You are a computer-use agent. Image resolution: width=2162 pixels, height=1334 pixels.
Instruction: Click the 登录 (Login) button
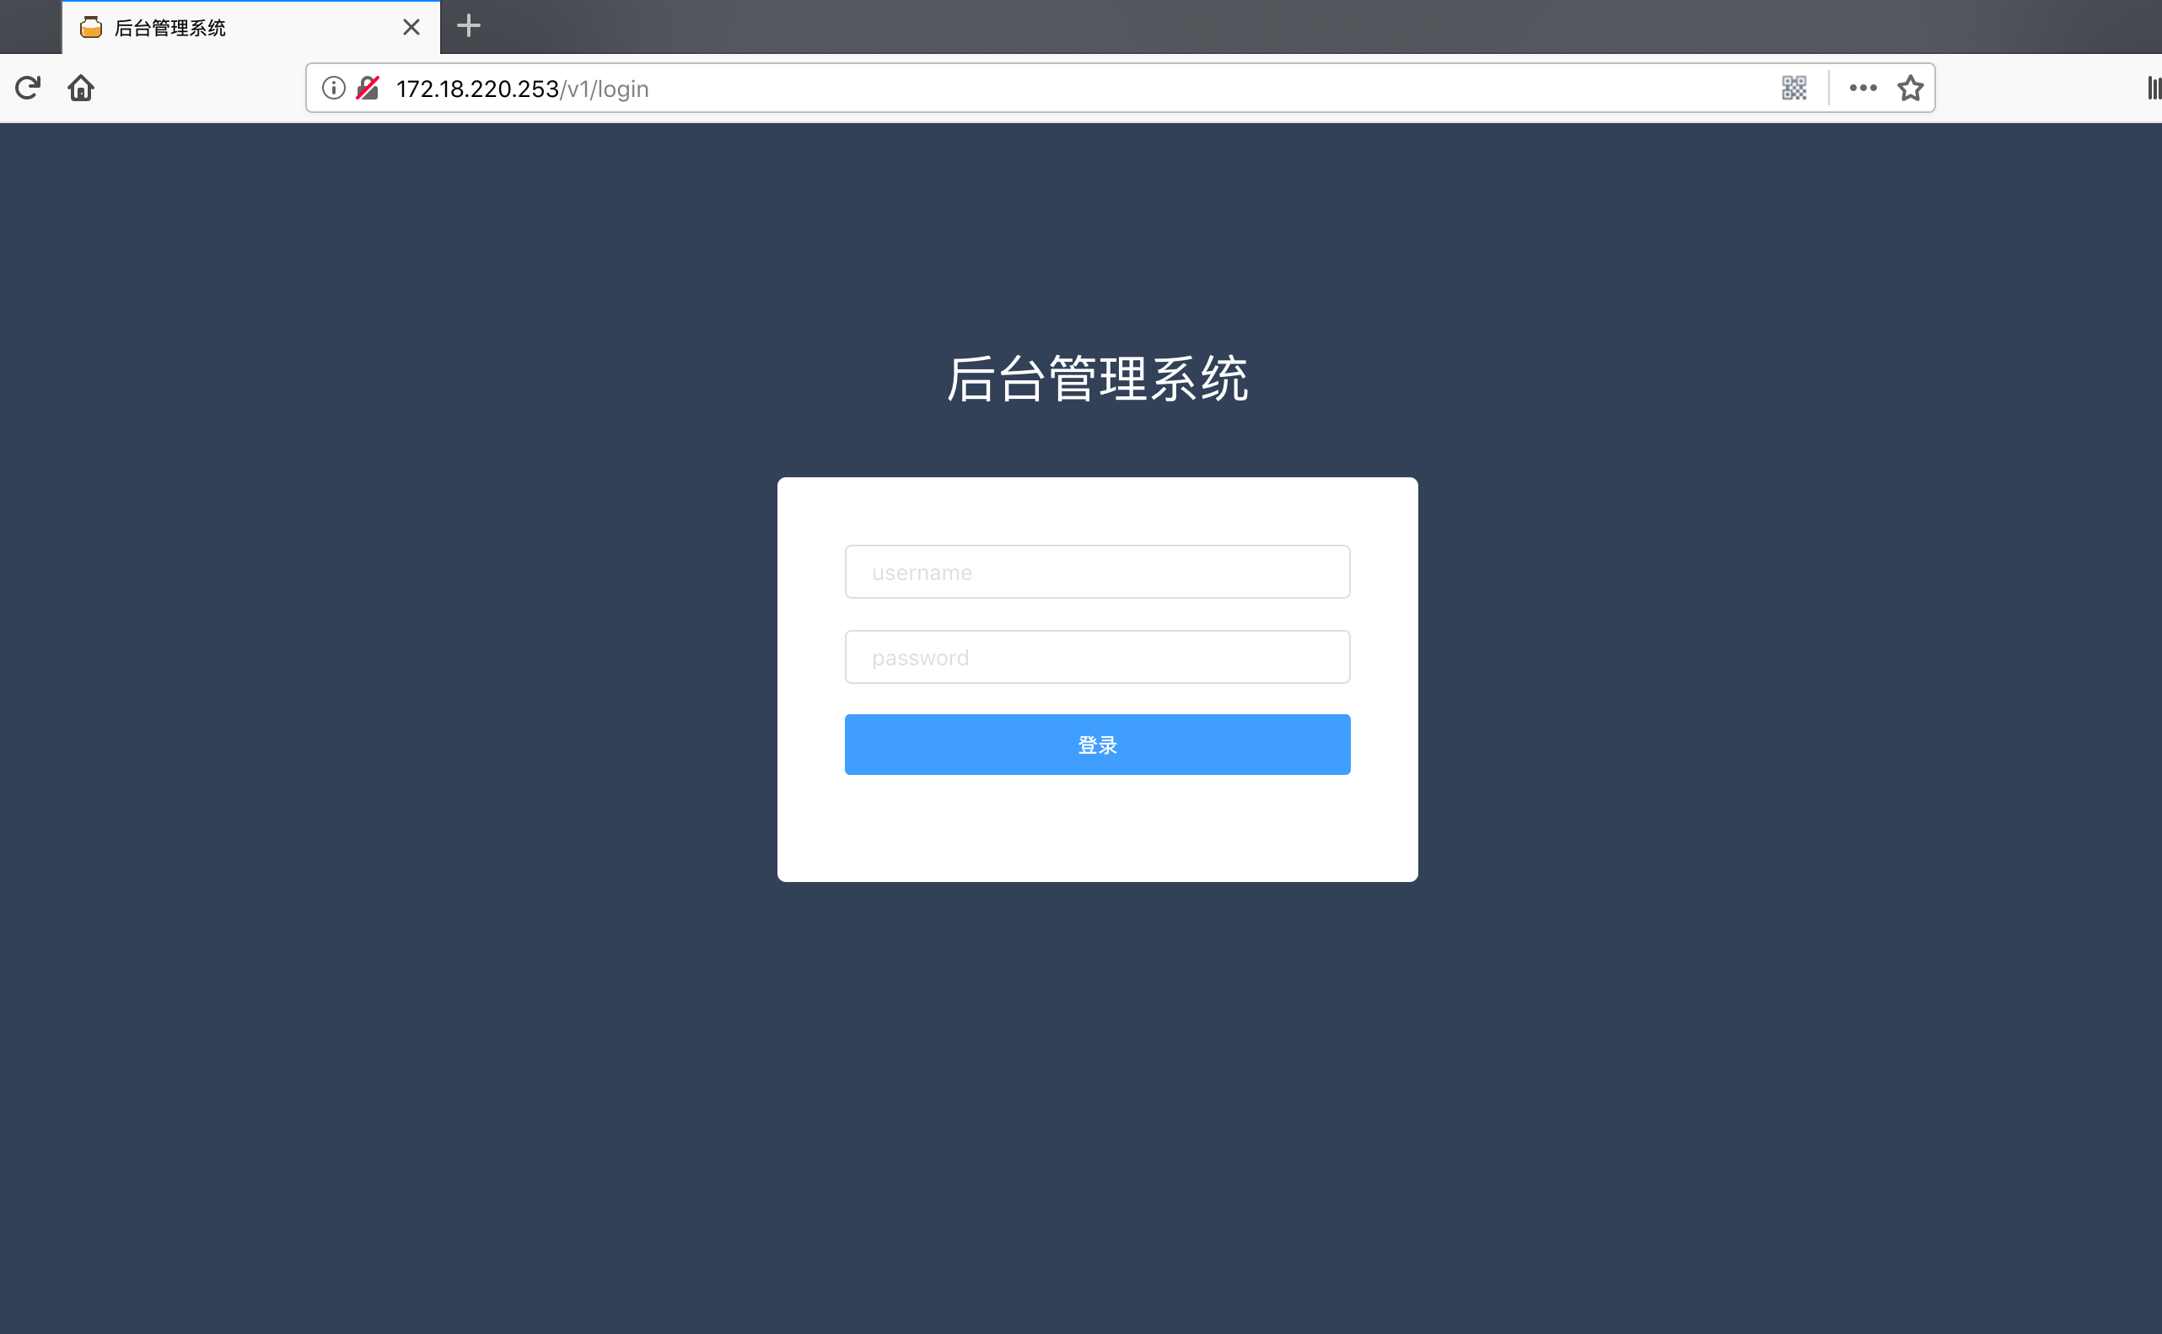pyautogui.click(x=1096, y=745)
